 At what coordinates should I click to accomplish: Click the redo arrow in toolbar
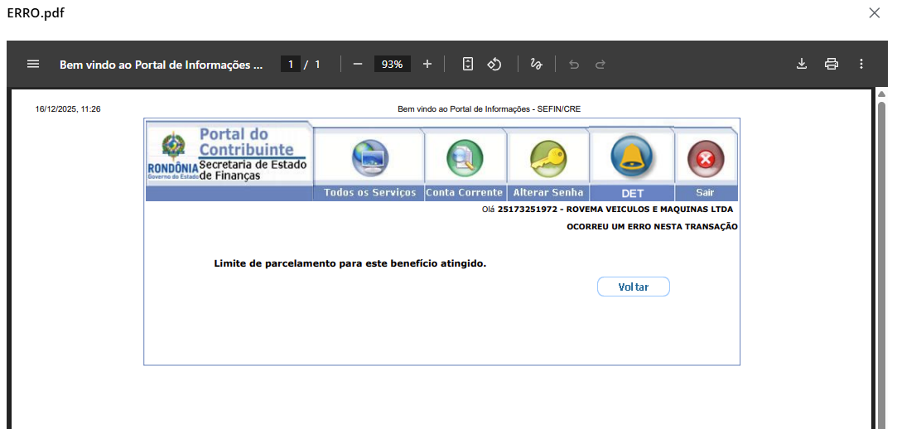click(x=600, y=64)
